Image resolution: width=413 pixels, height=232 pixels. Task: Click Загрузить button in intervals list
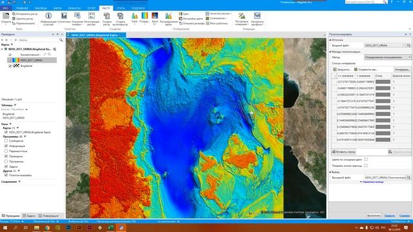click(341, 70)
